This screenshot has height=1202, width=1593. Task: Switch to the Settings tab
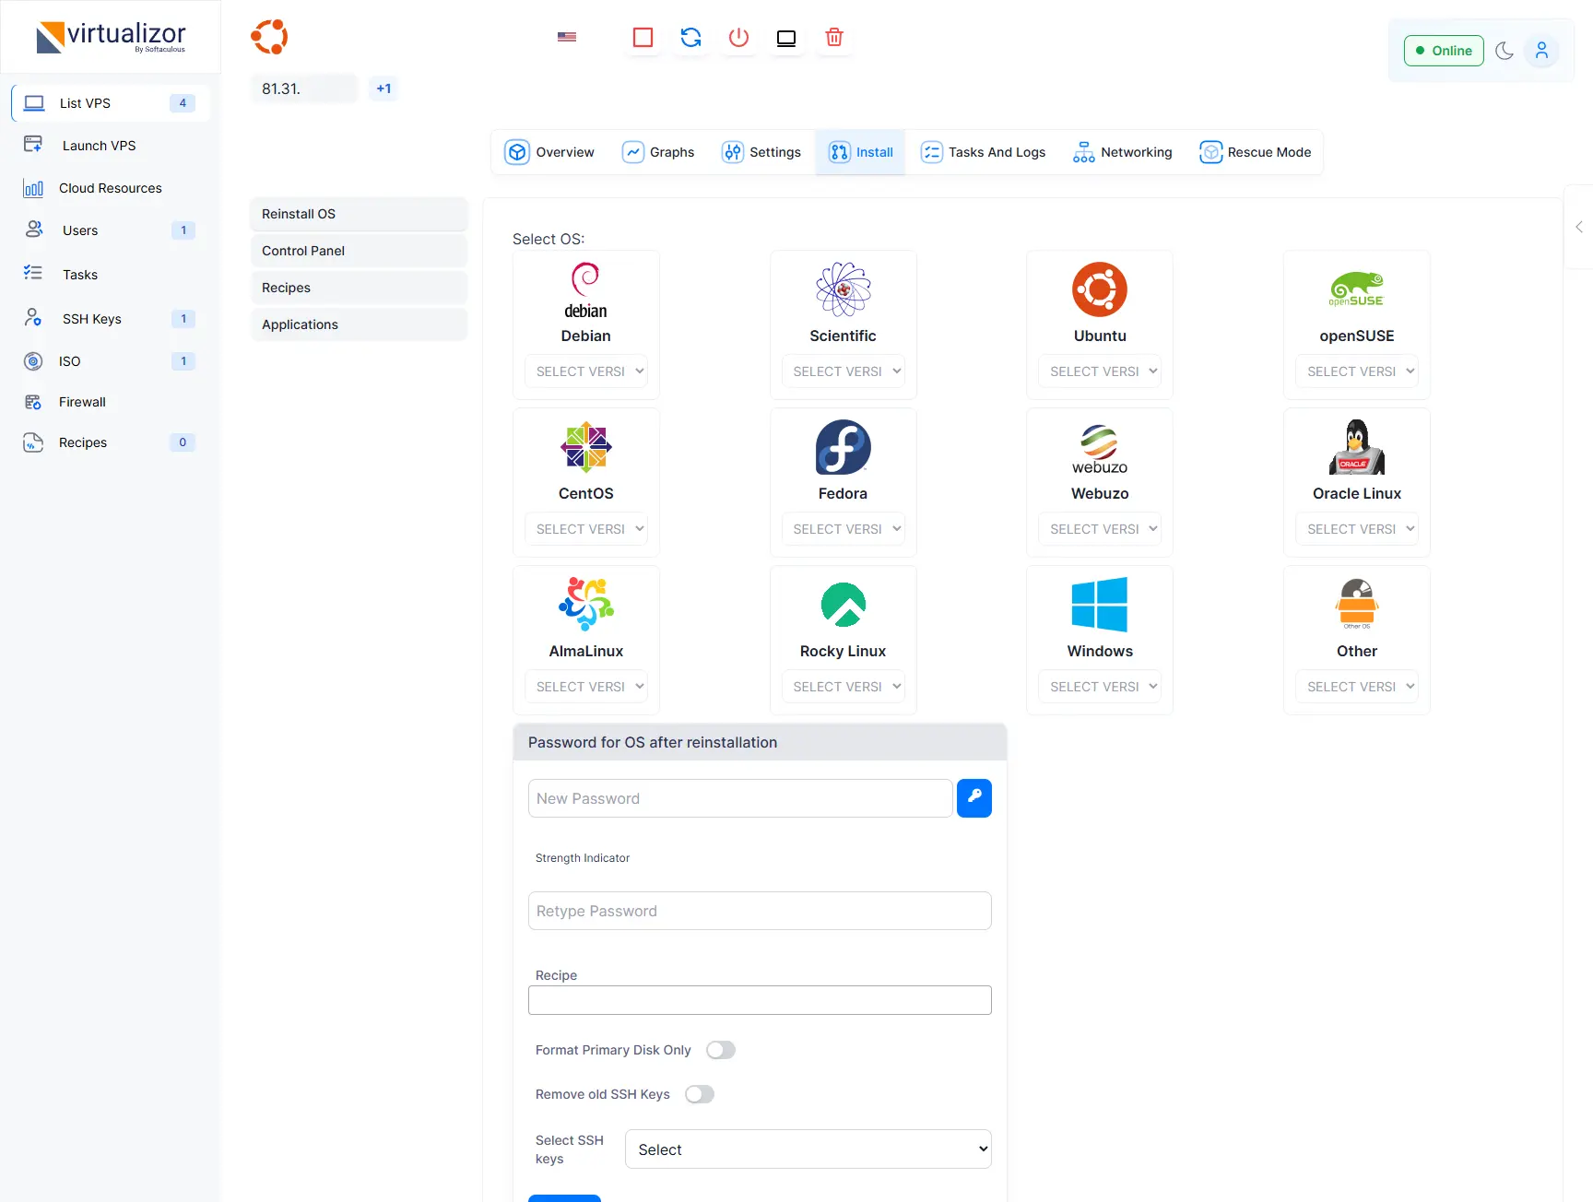coord(761,152)
